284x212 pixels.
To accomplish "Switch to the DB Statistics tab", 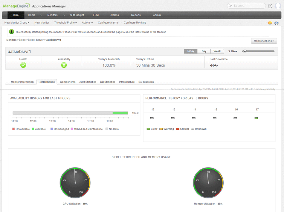I will pyautogui.click(x=108, y=82).
